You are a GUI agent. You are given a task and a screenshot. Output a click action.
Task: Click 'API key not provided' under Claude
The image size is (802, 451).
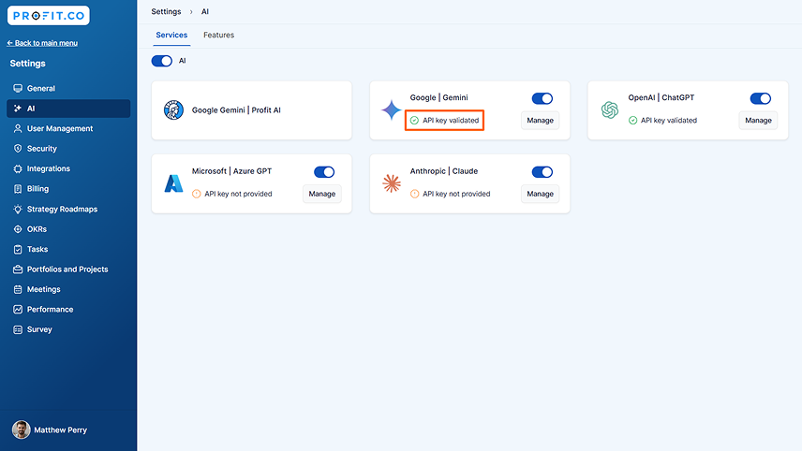pyautogui.click(x=456, y=194)
